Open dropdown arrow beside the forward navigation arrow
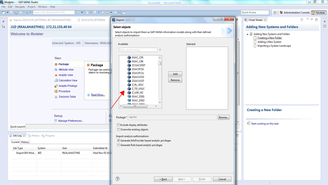Screen dimensions: 328x185 (x=119, y=13)
